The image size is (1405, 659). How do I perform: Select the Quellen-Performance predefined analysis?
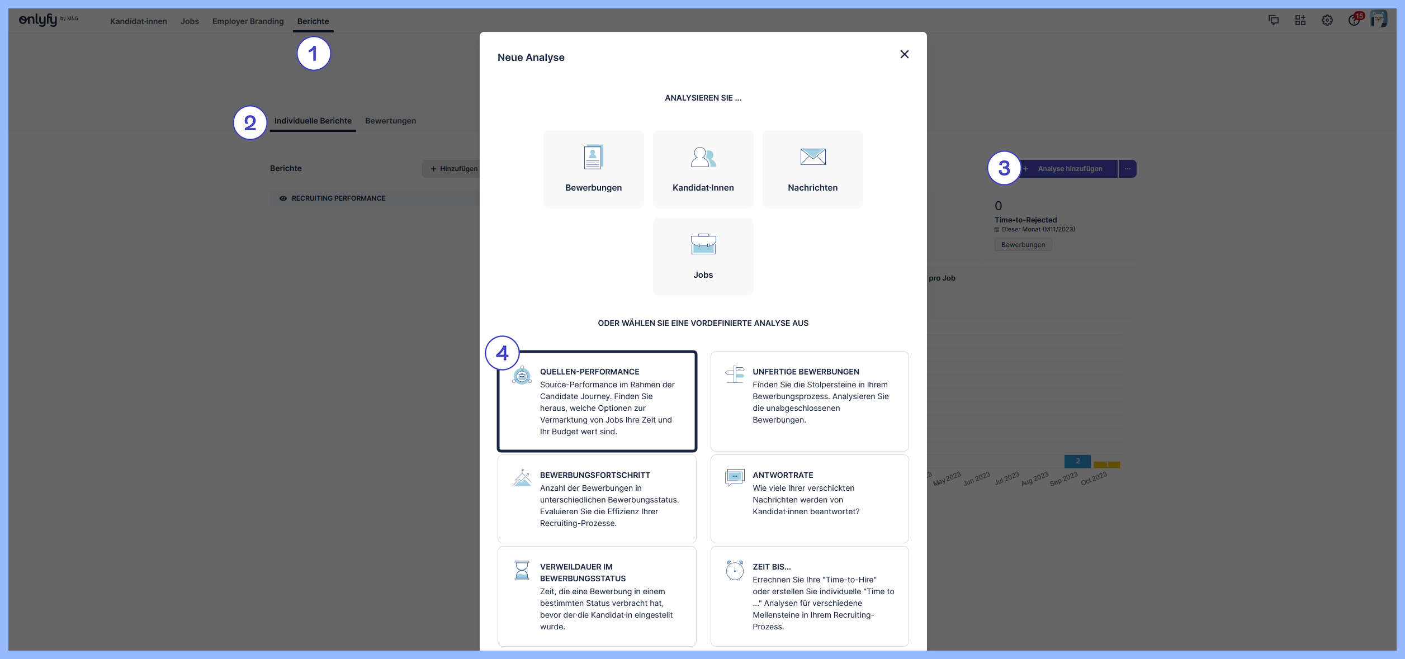(597, 401)
